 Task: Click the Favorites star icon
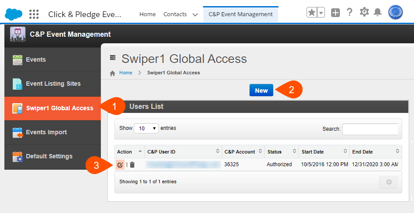312,12
